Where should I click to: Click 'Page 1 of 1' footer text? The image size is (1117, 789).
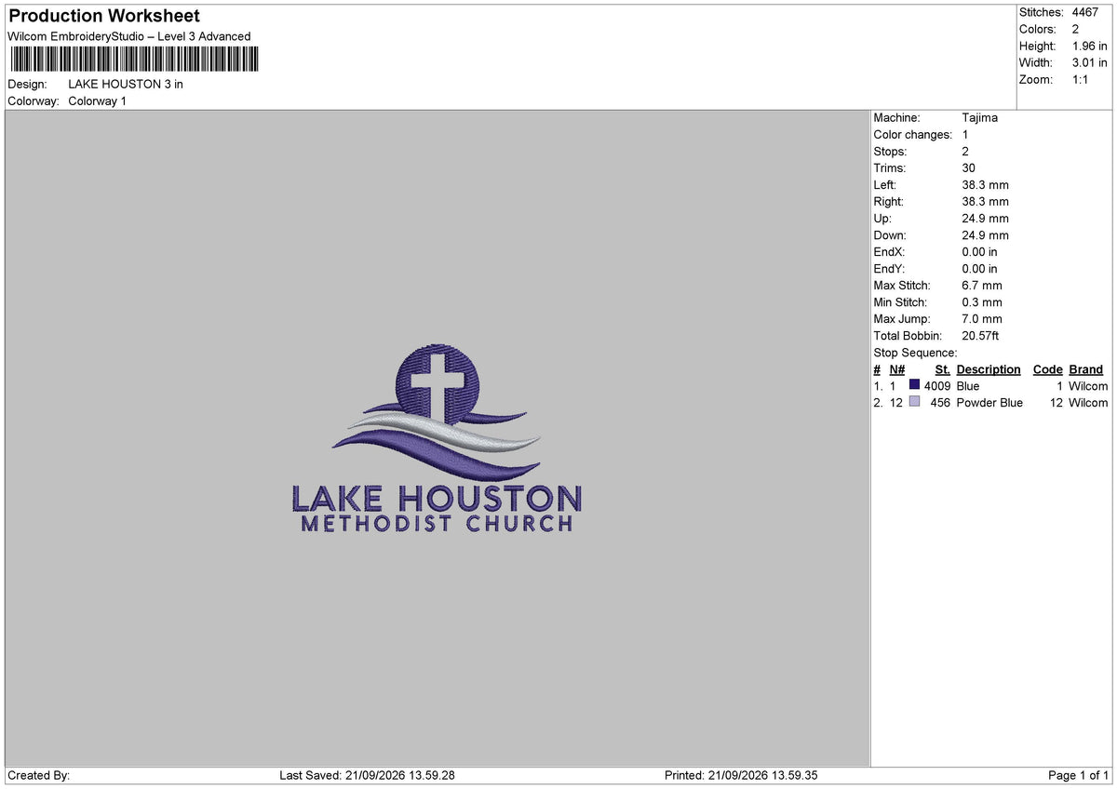tap(1079, 775)
